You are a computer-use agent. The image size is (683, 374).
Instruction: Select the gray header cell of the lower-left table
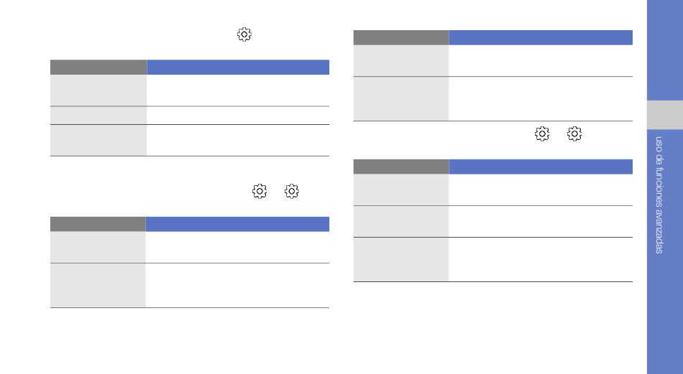click(x=98, y=224)
